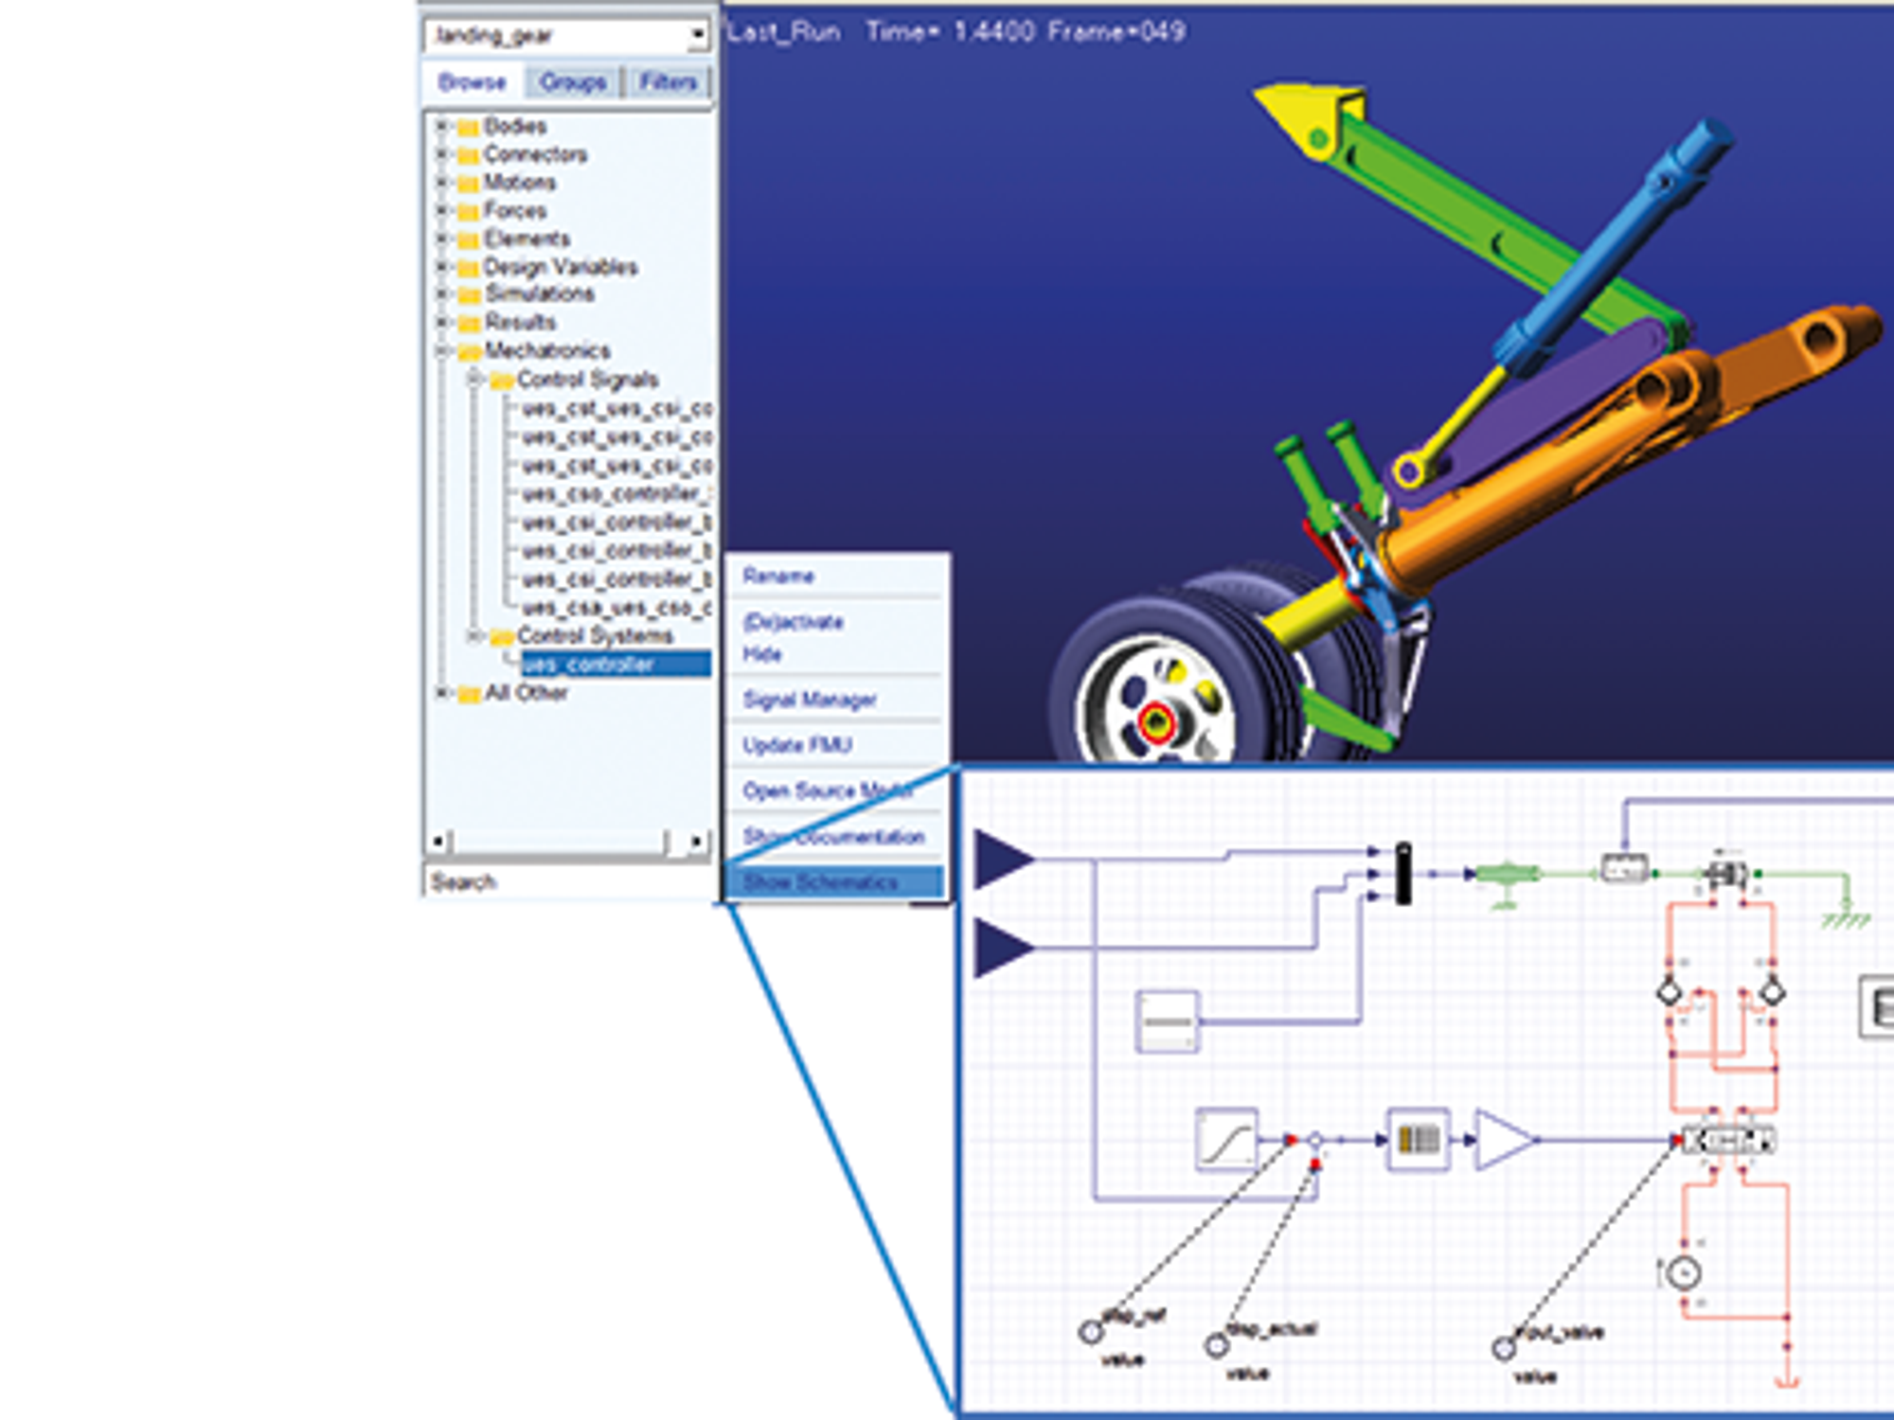Collapse the Mechatronics tree node
Viewport: 1894px width, 1420px height.
coord(441,350)
